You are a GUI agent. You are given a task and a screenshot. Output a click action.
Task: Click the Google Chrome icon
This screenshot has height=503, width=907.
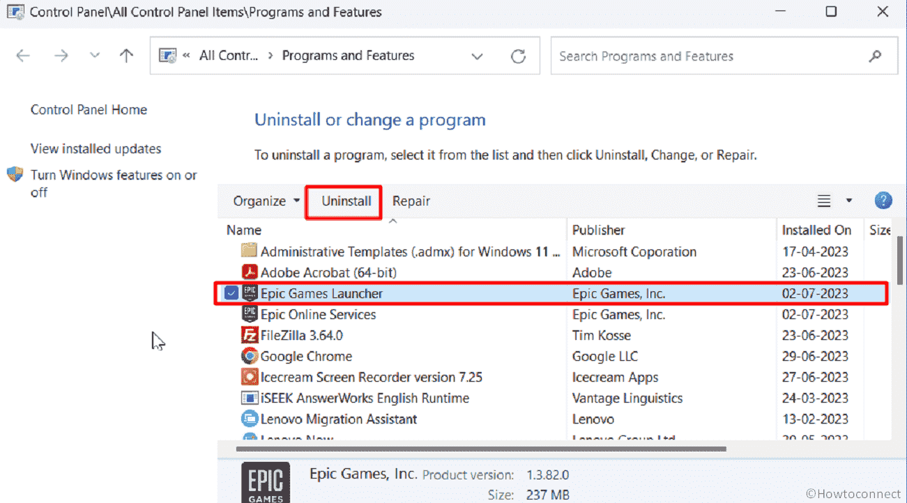tap(249, 356)
